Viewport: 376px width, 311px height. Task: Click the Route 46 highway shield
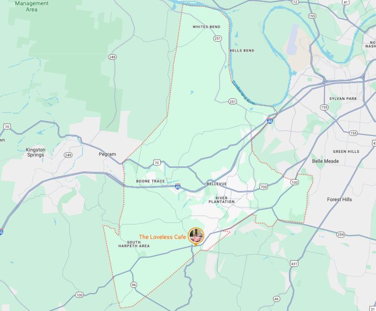pos(277,299)
